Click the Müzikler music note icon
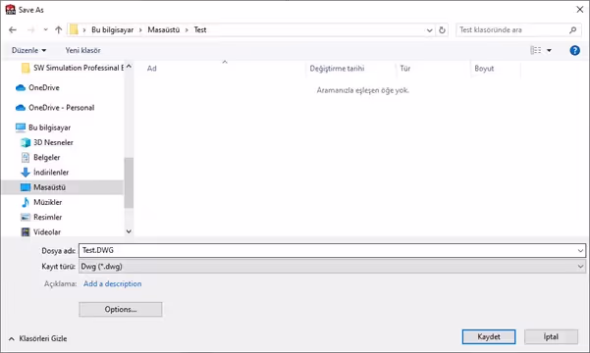Viewport: 590px width, 353px height. coord(26,202)
